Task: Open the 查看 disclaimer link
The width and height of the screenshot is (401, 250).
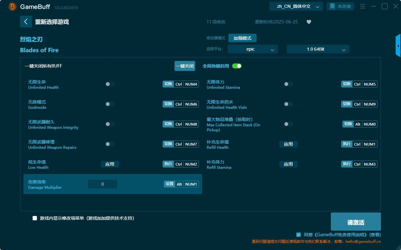Action: 375,234
